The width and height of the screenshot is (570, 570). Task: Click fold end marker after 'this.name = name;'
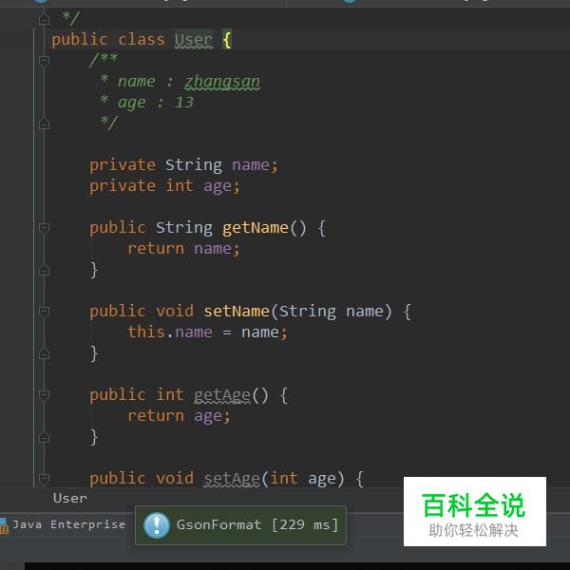[x=44, y=353]
